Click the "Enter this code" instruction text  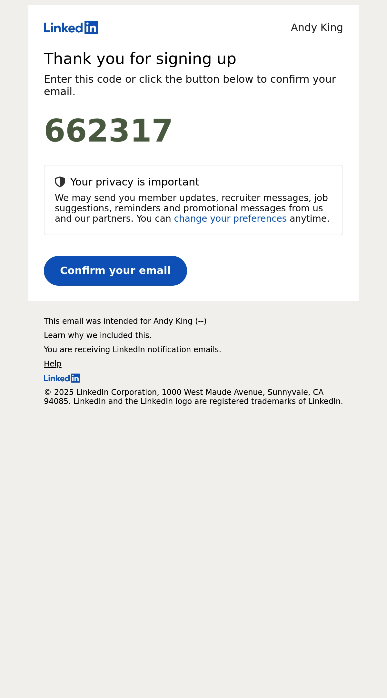point(190,85)
